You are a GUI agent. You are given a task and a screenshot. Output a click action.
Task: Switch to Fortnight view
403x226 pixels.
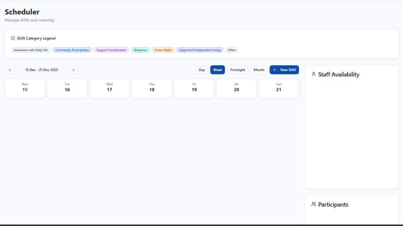pos(238,70)
